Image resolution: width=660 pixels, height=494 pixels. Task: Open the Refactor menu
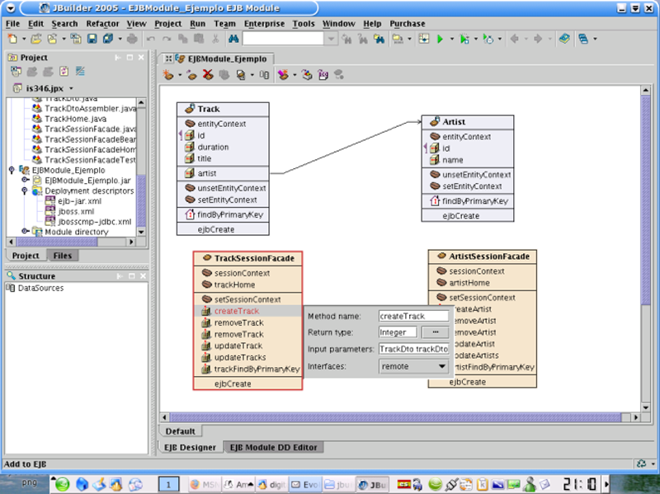[102, 24]
